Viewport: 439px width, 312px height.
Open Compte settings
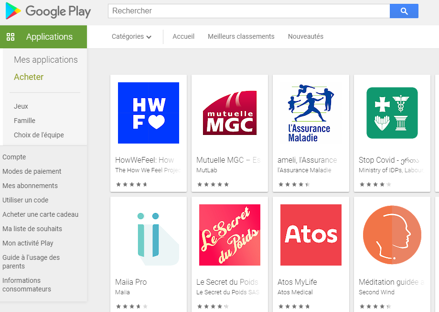[x=14, y=157]
